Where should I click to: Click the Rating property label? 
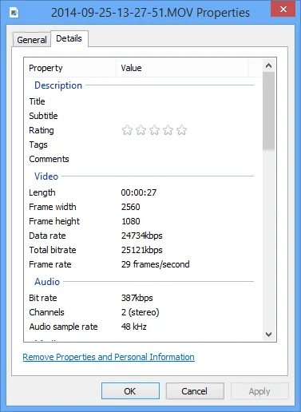[x=42, y=130]
